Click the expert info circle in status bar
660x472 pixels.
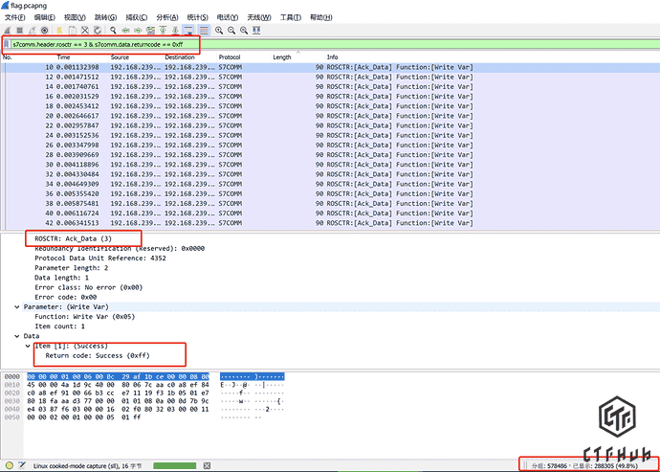coord(8,464)
